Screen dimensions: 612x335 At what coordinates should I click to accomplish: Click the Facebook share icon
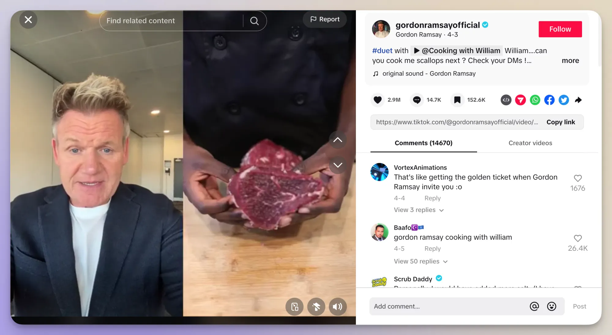click(549, 100)
